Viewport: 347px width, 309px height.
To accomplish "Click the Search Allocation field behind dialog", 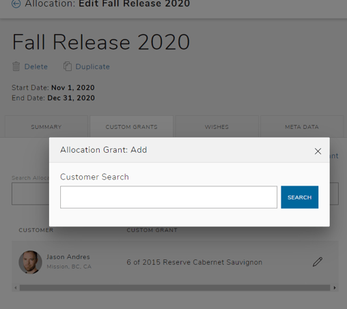I will coord(30,194).
